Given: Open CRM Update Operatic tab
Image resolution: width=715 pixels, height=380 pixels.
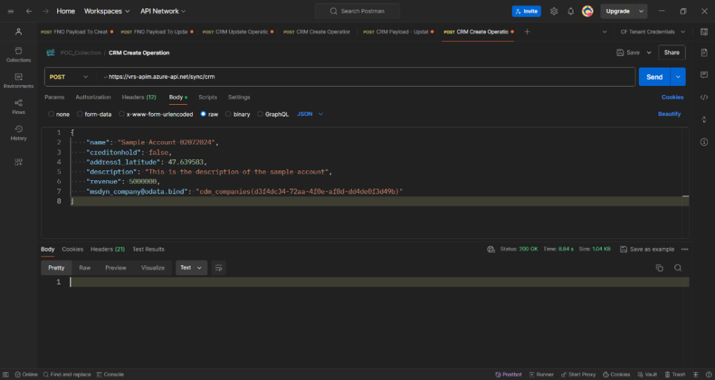Looking at the screenshot, I should coord(237,32).
